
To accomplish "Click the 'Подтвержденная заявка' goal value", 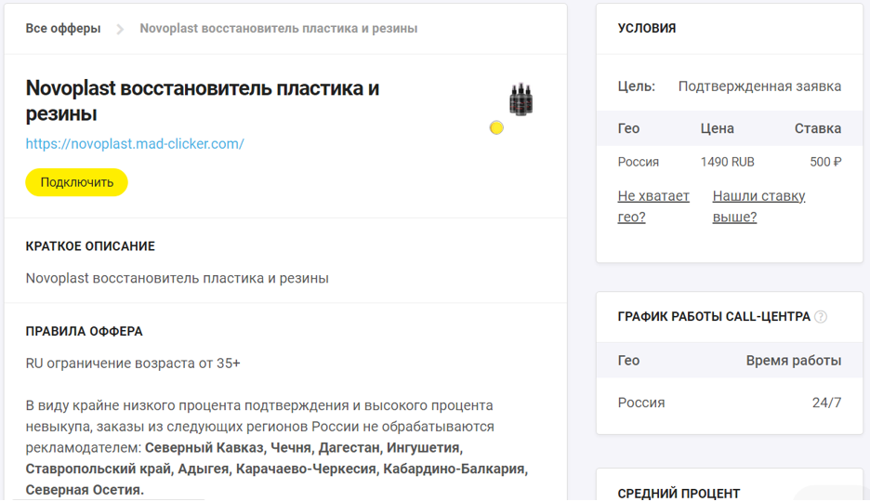I will (759, 86).
